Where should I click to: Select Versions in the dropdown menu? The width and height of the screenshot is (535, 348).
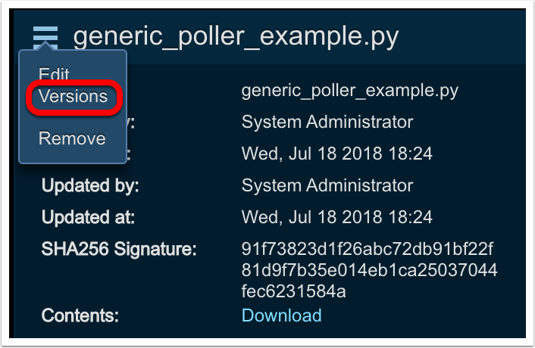pyautogui.click(x=73, y=97)
